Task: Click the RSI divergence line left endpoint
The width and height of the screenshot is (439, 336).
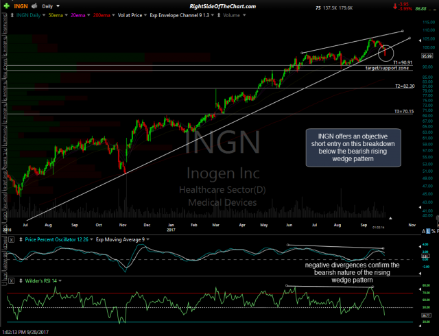Action: [x=287, y=285]
